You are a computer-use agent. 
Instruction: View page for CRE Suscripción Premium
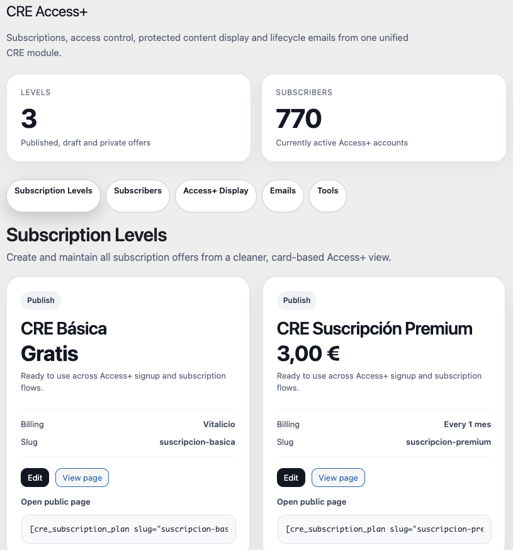338,478
